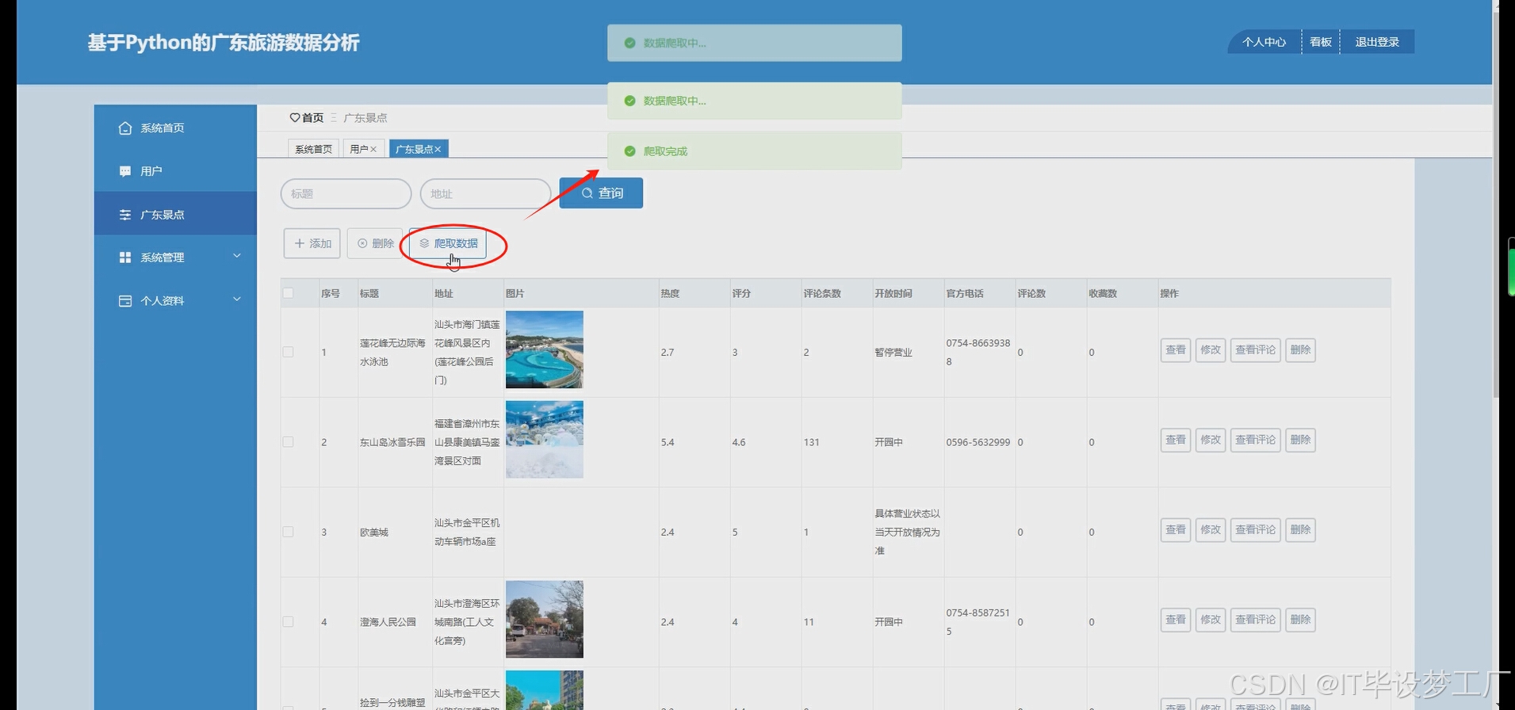The height and width of the screenshot is (710, 1515).
Task: Check the row 2 东山岛冰雪乐园 checkbox
Action: (288, 442)
